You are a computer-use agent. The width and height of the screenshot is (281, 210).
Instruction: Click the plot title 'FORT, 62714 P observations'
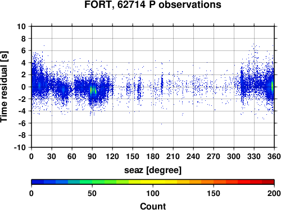[153, 4]
